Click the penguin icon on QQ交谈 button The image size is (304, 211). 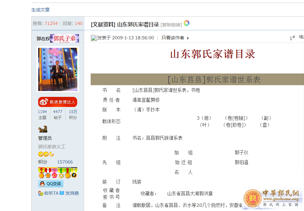[42, 183]
